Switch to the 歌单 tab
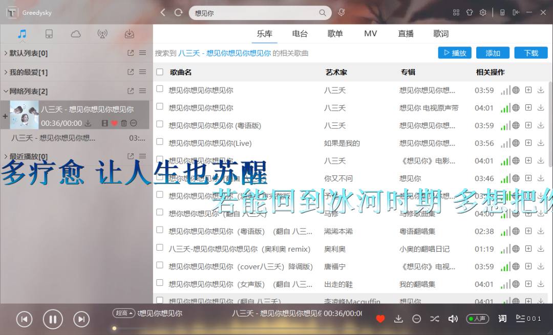This screenshot has width=553, height=335. (x=335, y=34)
